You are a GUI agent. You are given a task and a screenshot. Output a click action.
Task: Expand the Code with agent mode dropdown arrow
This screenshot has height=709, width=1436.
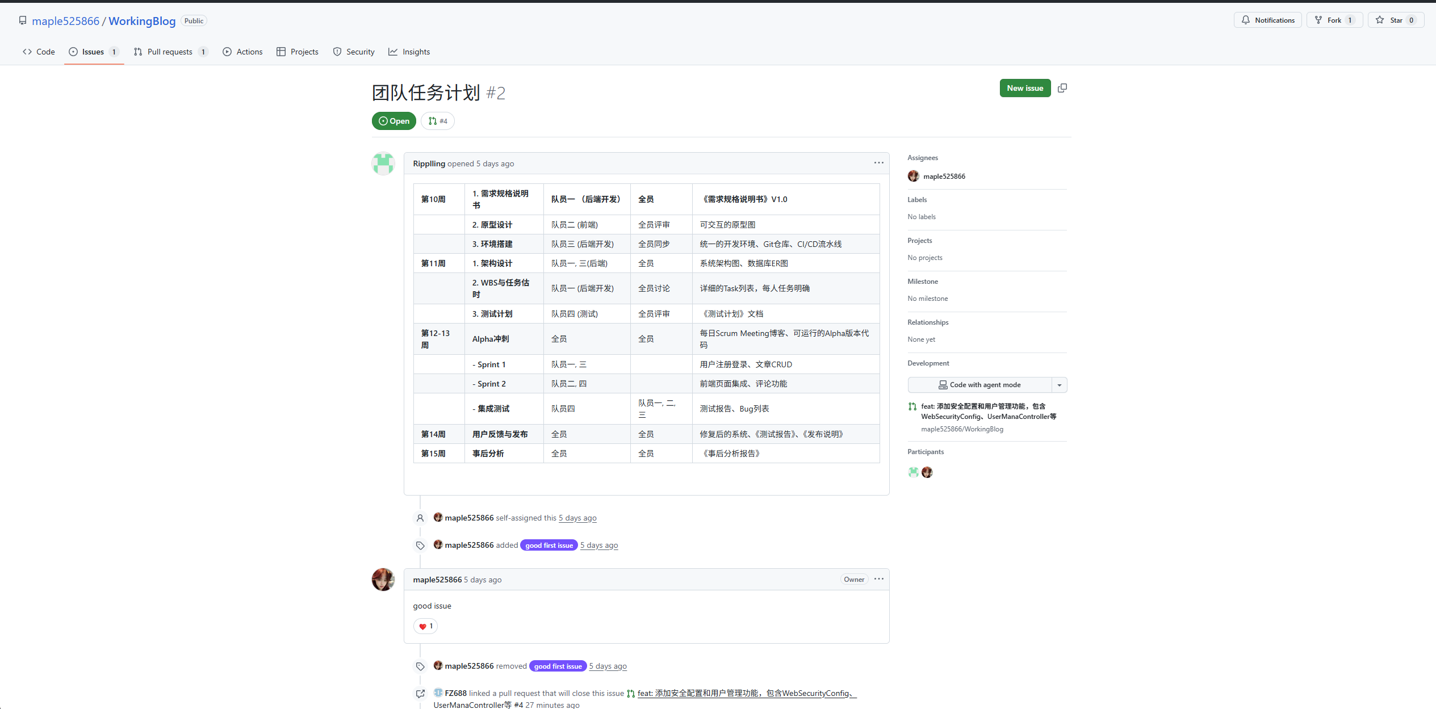[1059, 385]
